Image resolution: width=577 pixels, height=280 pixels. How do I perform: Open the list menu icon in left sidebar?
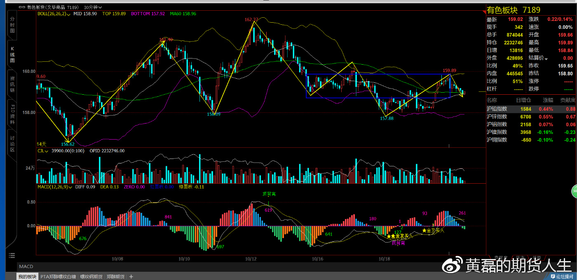(x=12, y=255)
